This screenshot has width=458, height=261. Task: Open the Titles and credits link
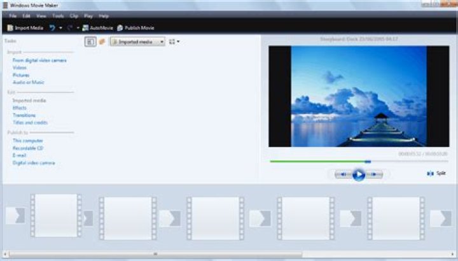tap(30, 122)
